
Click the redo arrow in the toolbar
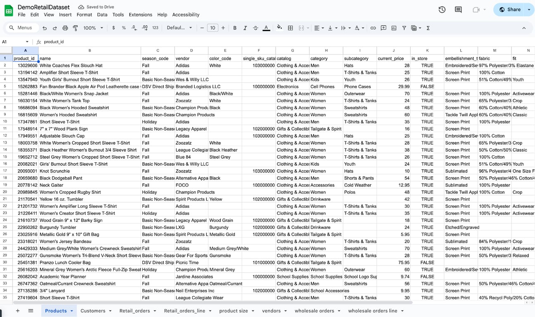[54, 28]
